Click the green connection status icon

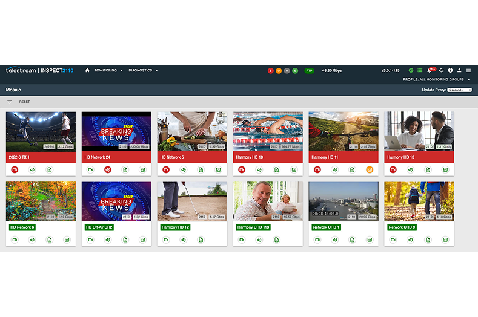tap(411, 70)
